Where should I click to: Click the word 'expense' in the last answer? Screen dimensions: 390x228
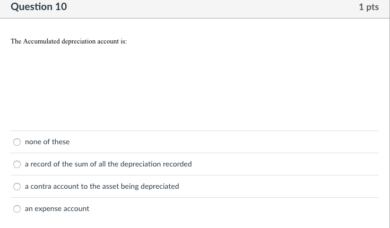pos(48,209)
